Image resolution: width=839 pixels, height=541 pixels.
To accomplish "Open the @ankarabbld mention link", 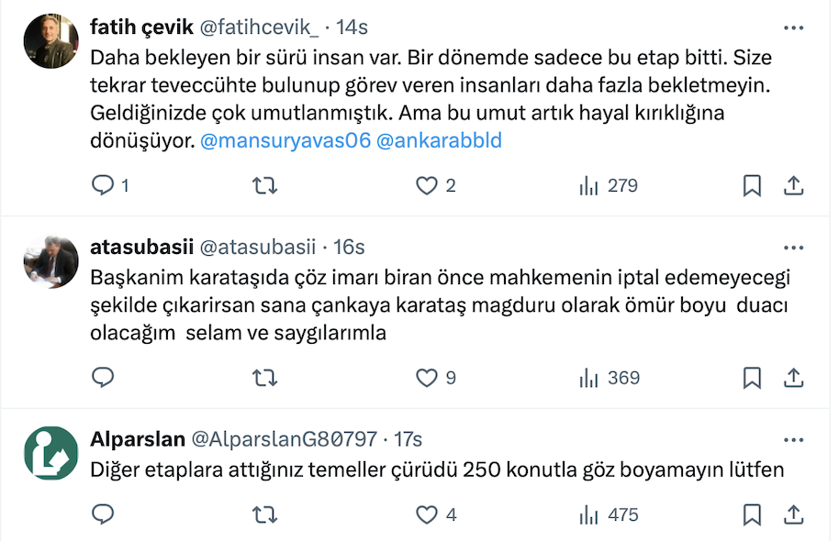I will (439, 142).
